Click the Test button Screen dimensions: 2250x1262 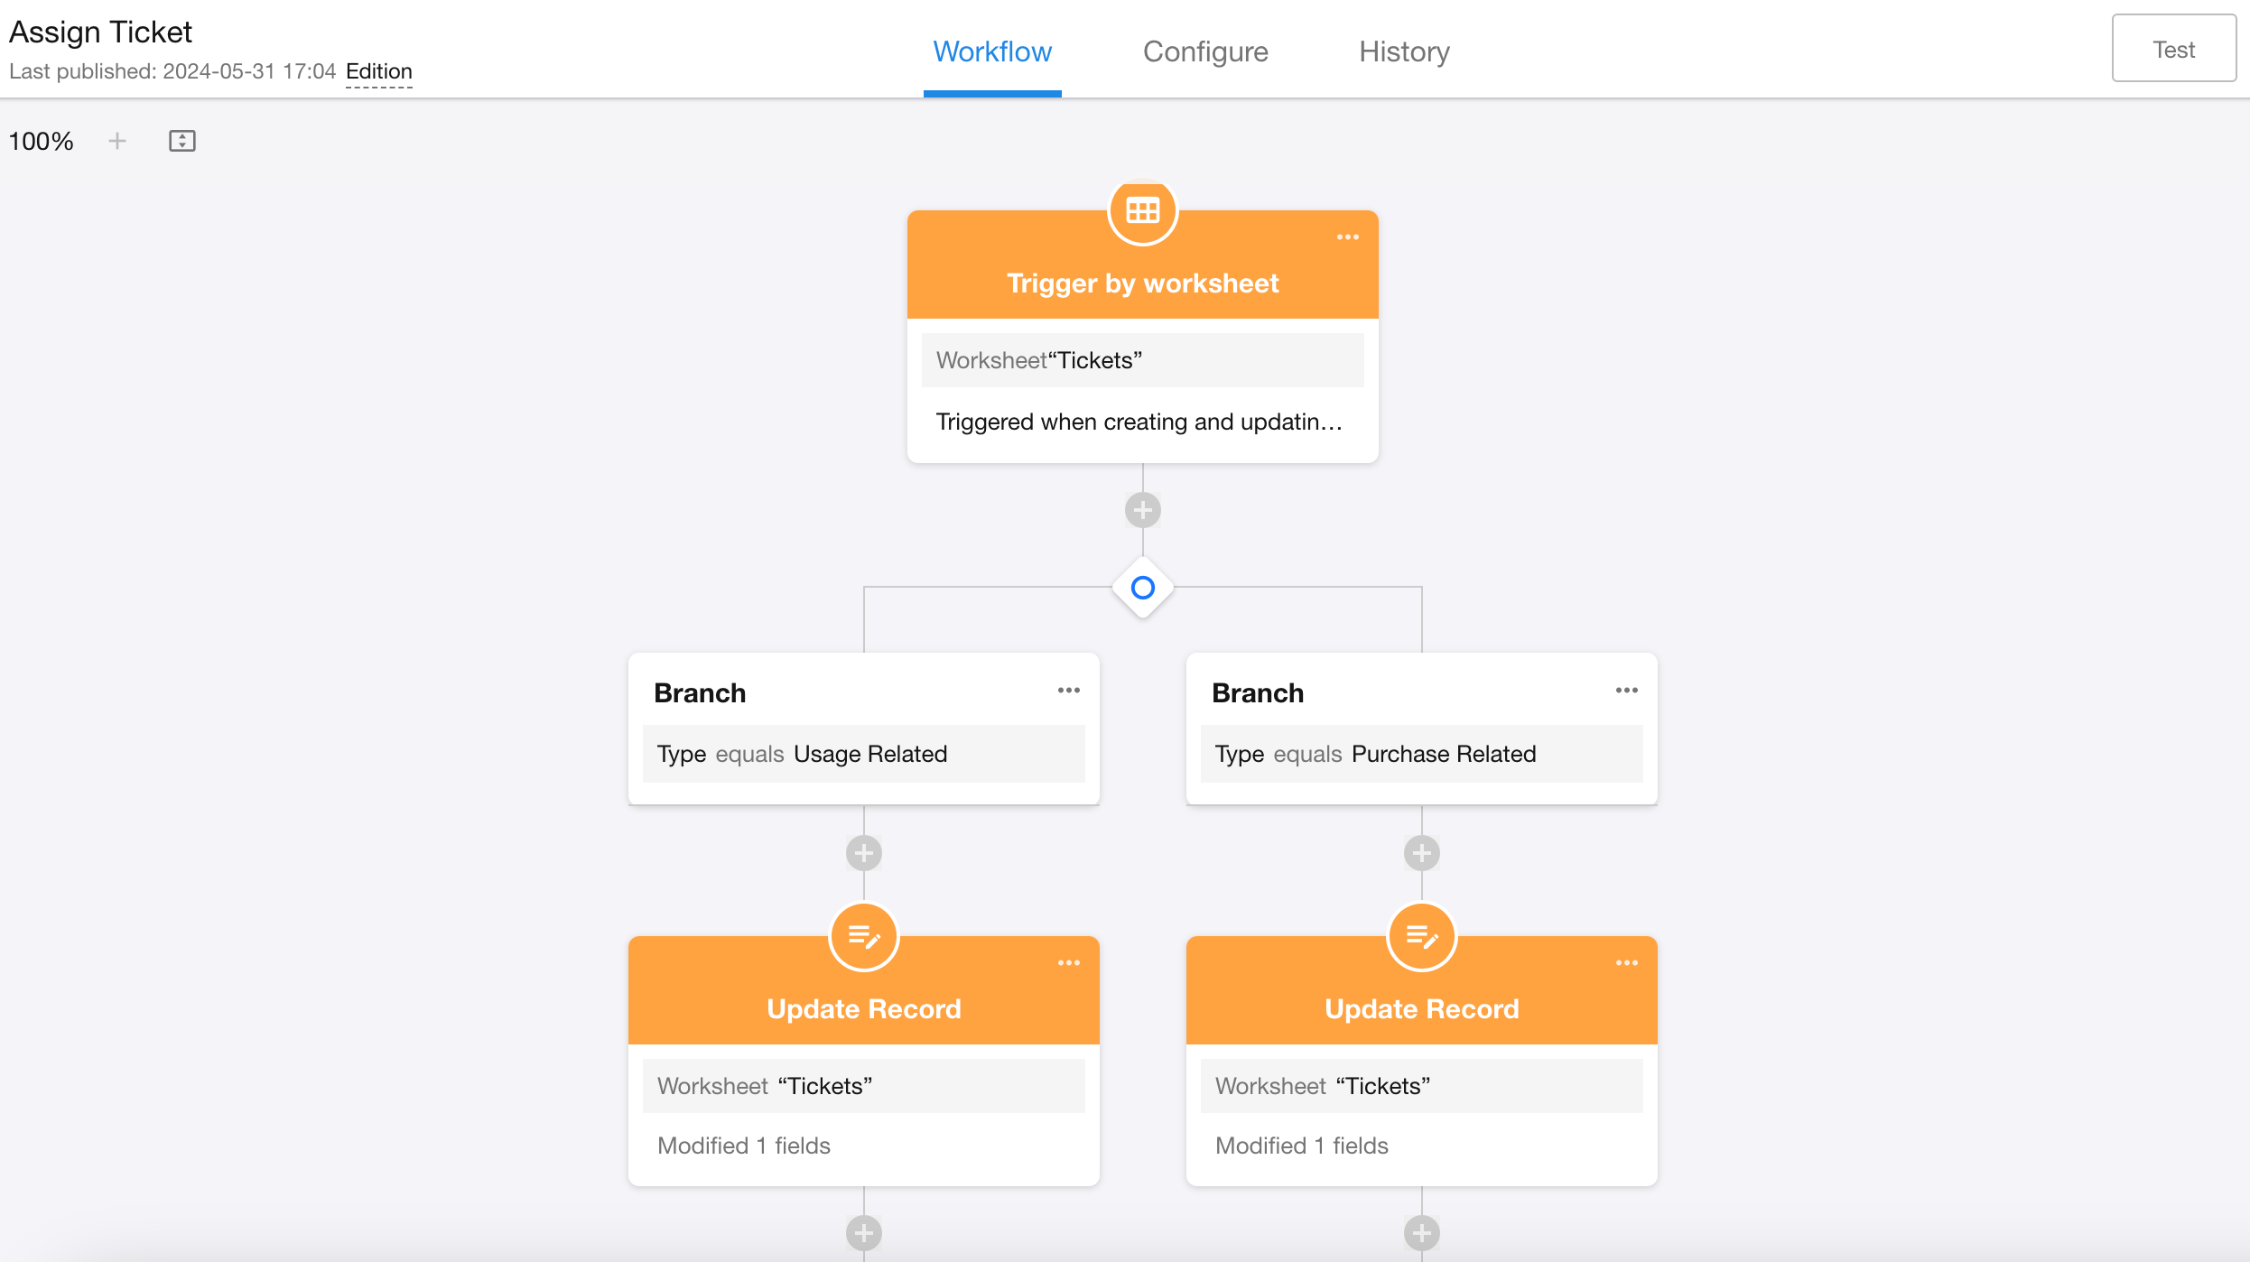coord(2173,49)
